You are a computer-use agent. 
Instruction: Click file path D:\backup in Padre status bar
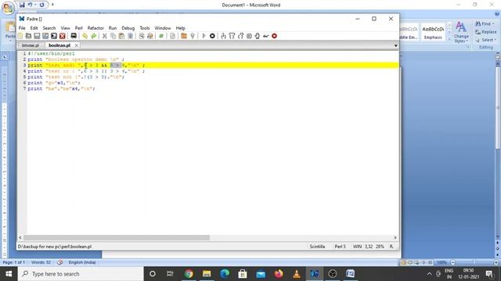tap(55, 247)
